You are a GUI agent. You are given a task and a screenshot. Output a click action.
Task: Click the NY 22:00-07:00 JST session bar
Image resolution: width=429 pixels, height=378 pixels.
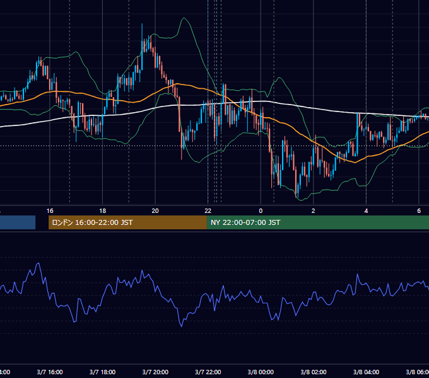[x=317, y=222]
